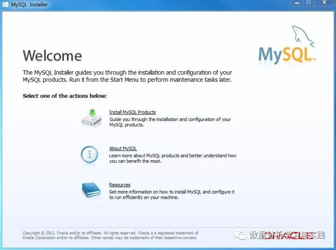Click the 'Select one of the actions below:' text
Screen dimensions: 336x250
(x=65, y=96)
